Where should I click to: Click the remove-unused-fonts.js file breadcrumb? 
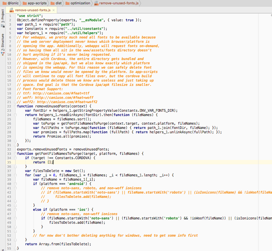tap(116, 3)
